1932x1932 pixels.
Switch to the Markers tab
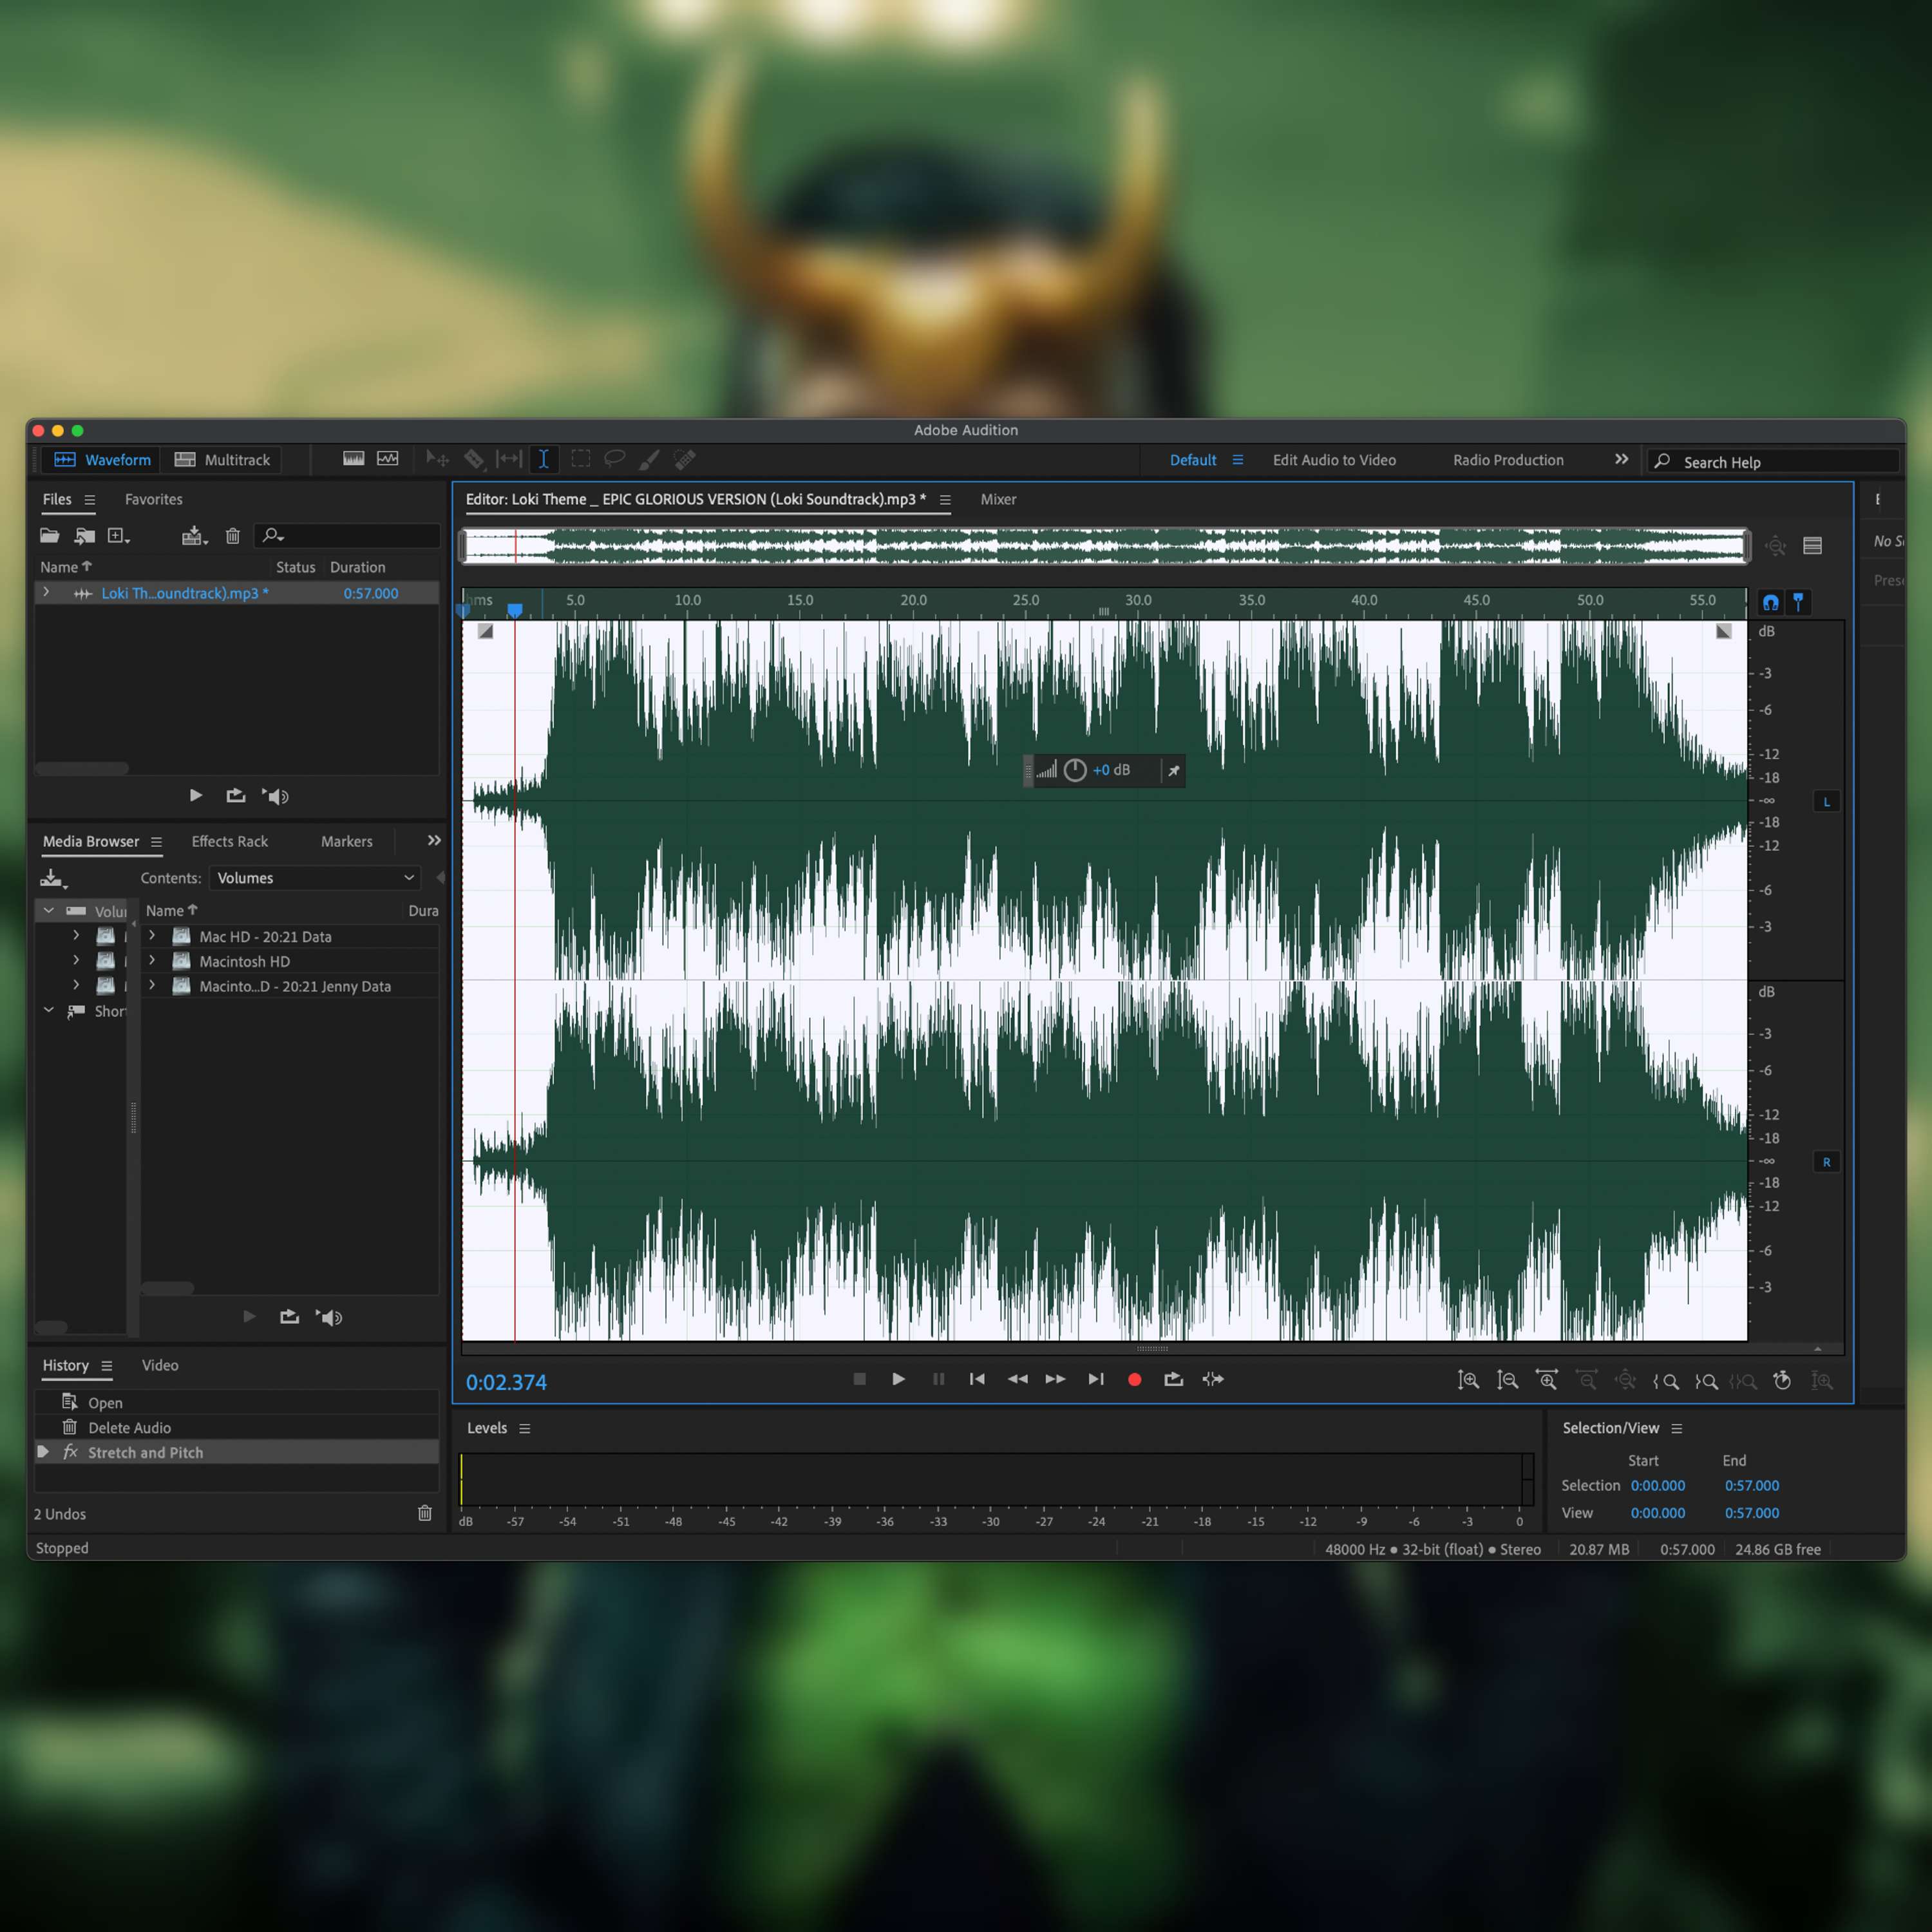[x=346, y=841]
